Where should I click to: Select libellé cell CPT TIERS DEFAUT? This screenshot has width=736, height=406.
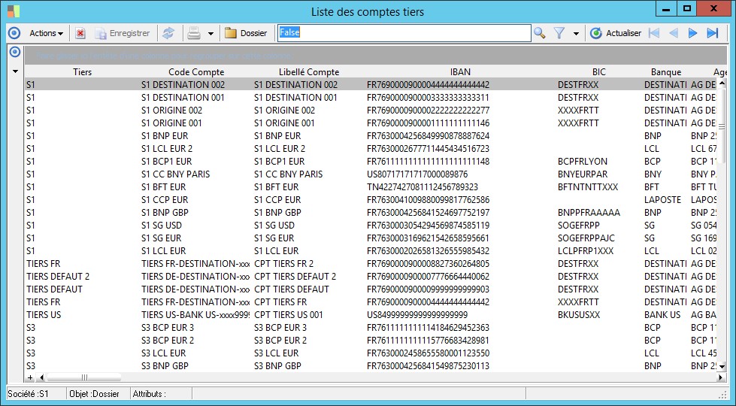click(x=309, y=289)
